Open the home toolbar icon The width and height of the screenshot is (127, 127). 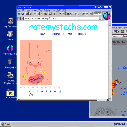coord(76,14)
